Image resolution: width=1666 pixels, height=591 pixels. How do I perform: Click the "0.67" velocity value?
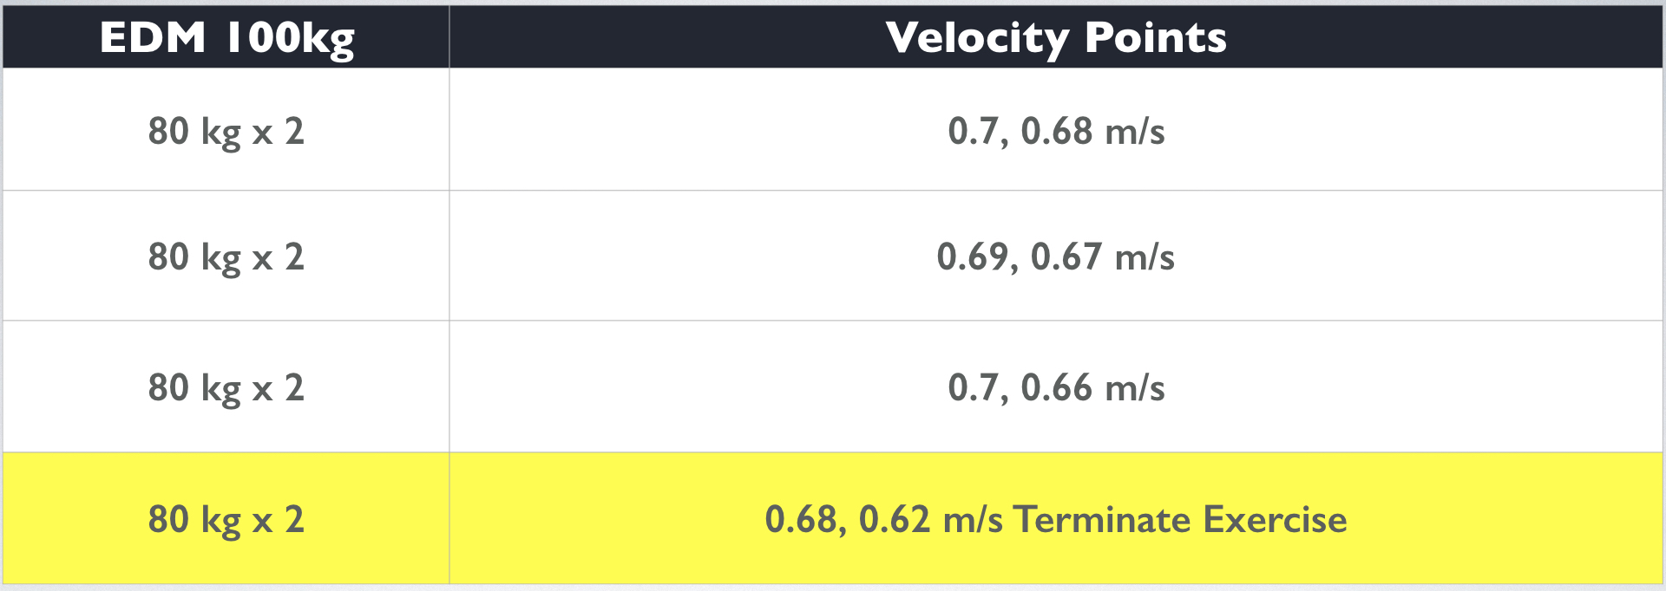click(x=1066, y=257)
